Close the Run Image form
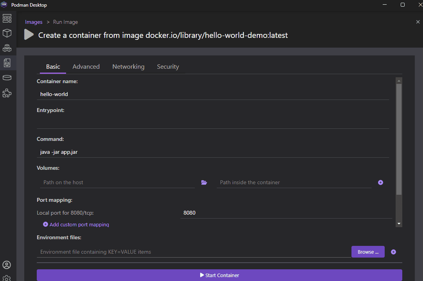 pyautogui.click(x=418, y=22)
